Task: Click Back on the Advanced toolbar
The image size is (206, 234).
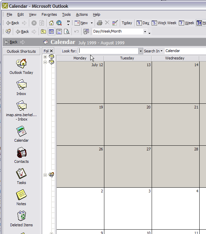Action: click(22, 32)
